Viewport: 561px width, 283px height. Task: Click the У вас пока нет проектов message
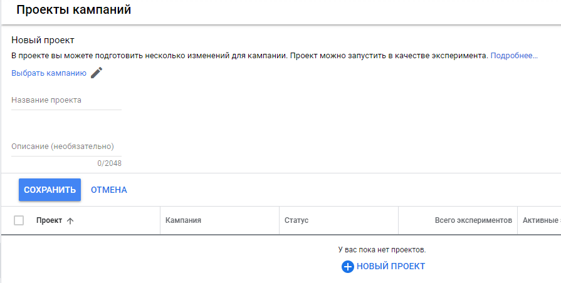[382, 250]
